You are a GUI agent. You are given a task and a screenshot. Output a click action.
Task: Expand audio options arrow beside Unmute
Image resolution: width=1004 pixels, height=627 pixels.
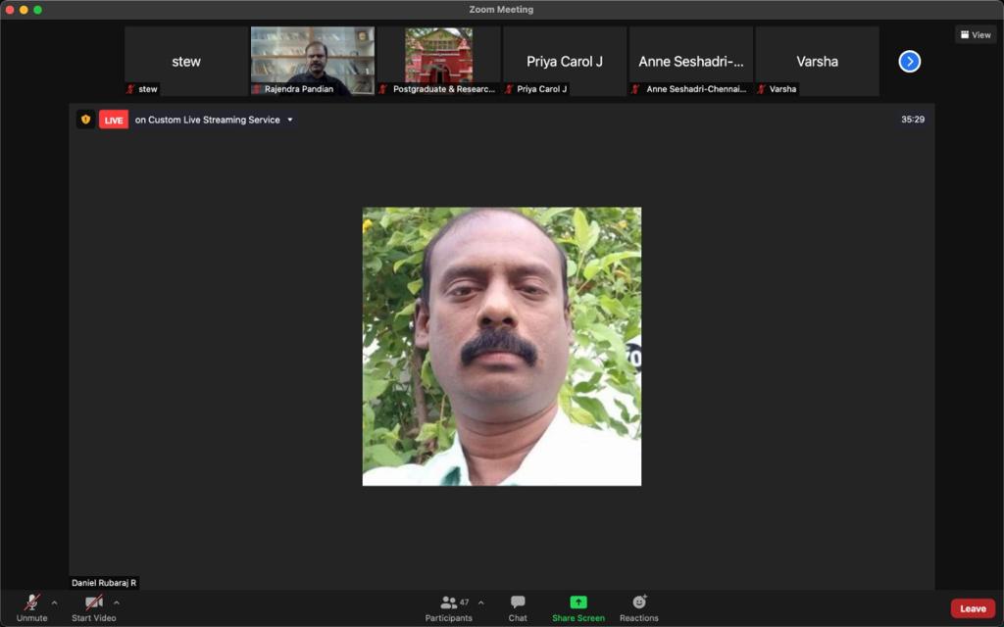[x=54, y=603]
